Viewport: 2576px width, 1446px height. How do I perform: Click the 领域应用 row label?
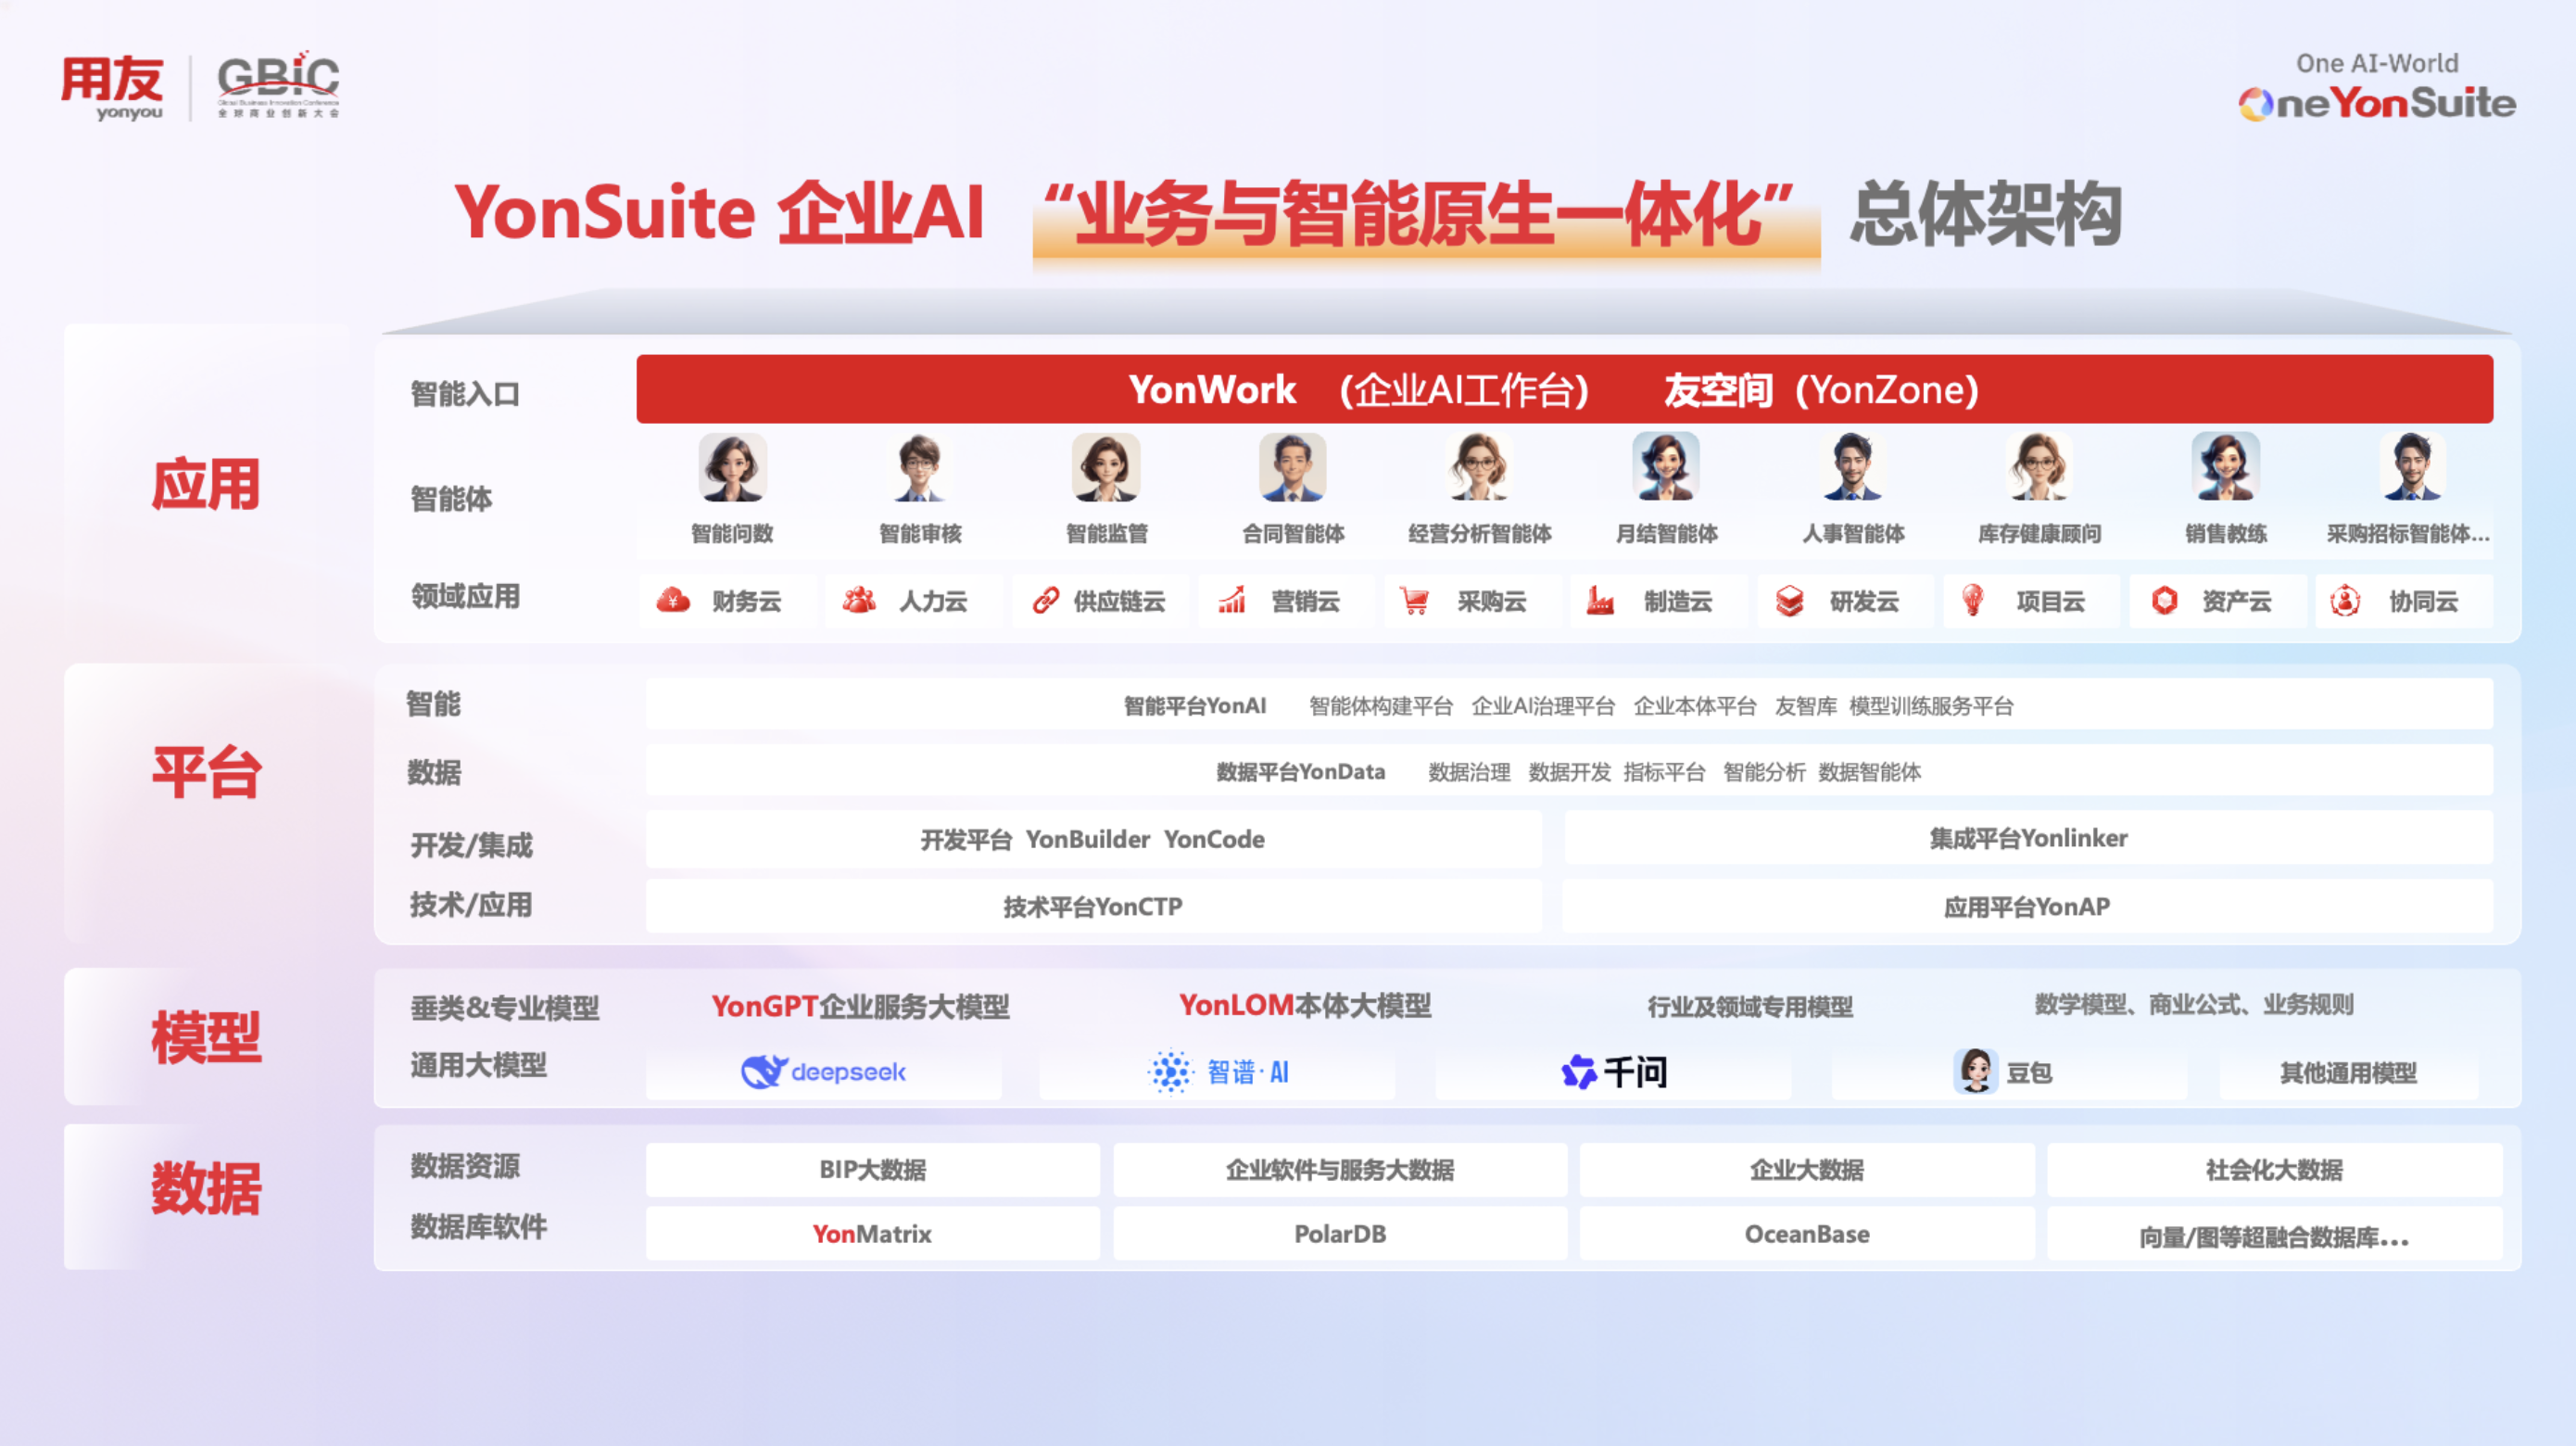tap(465, 597)
